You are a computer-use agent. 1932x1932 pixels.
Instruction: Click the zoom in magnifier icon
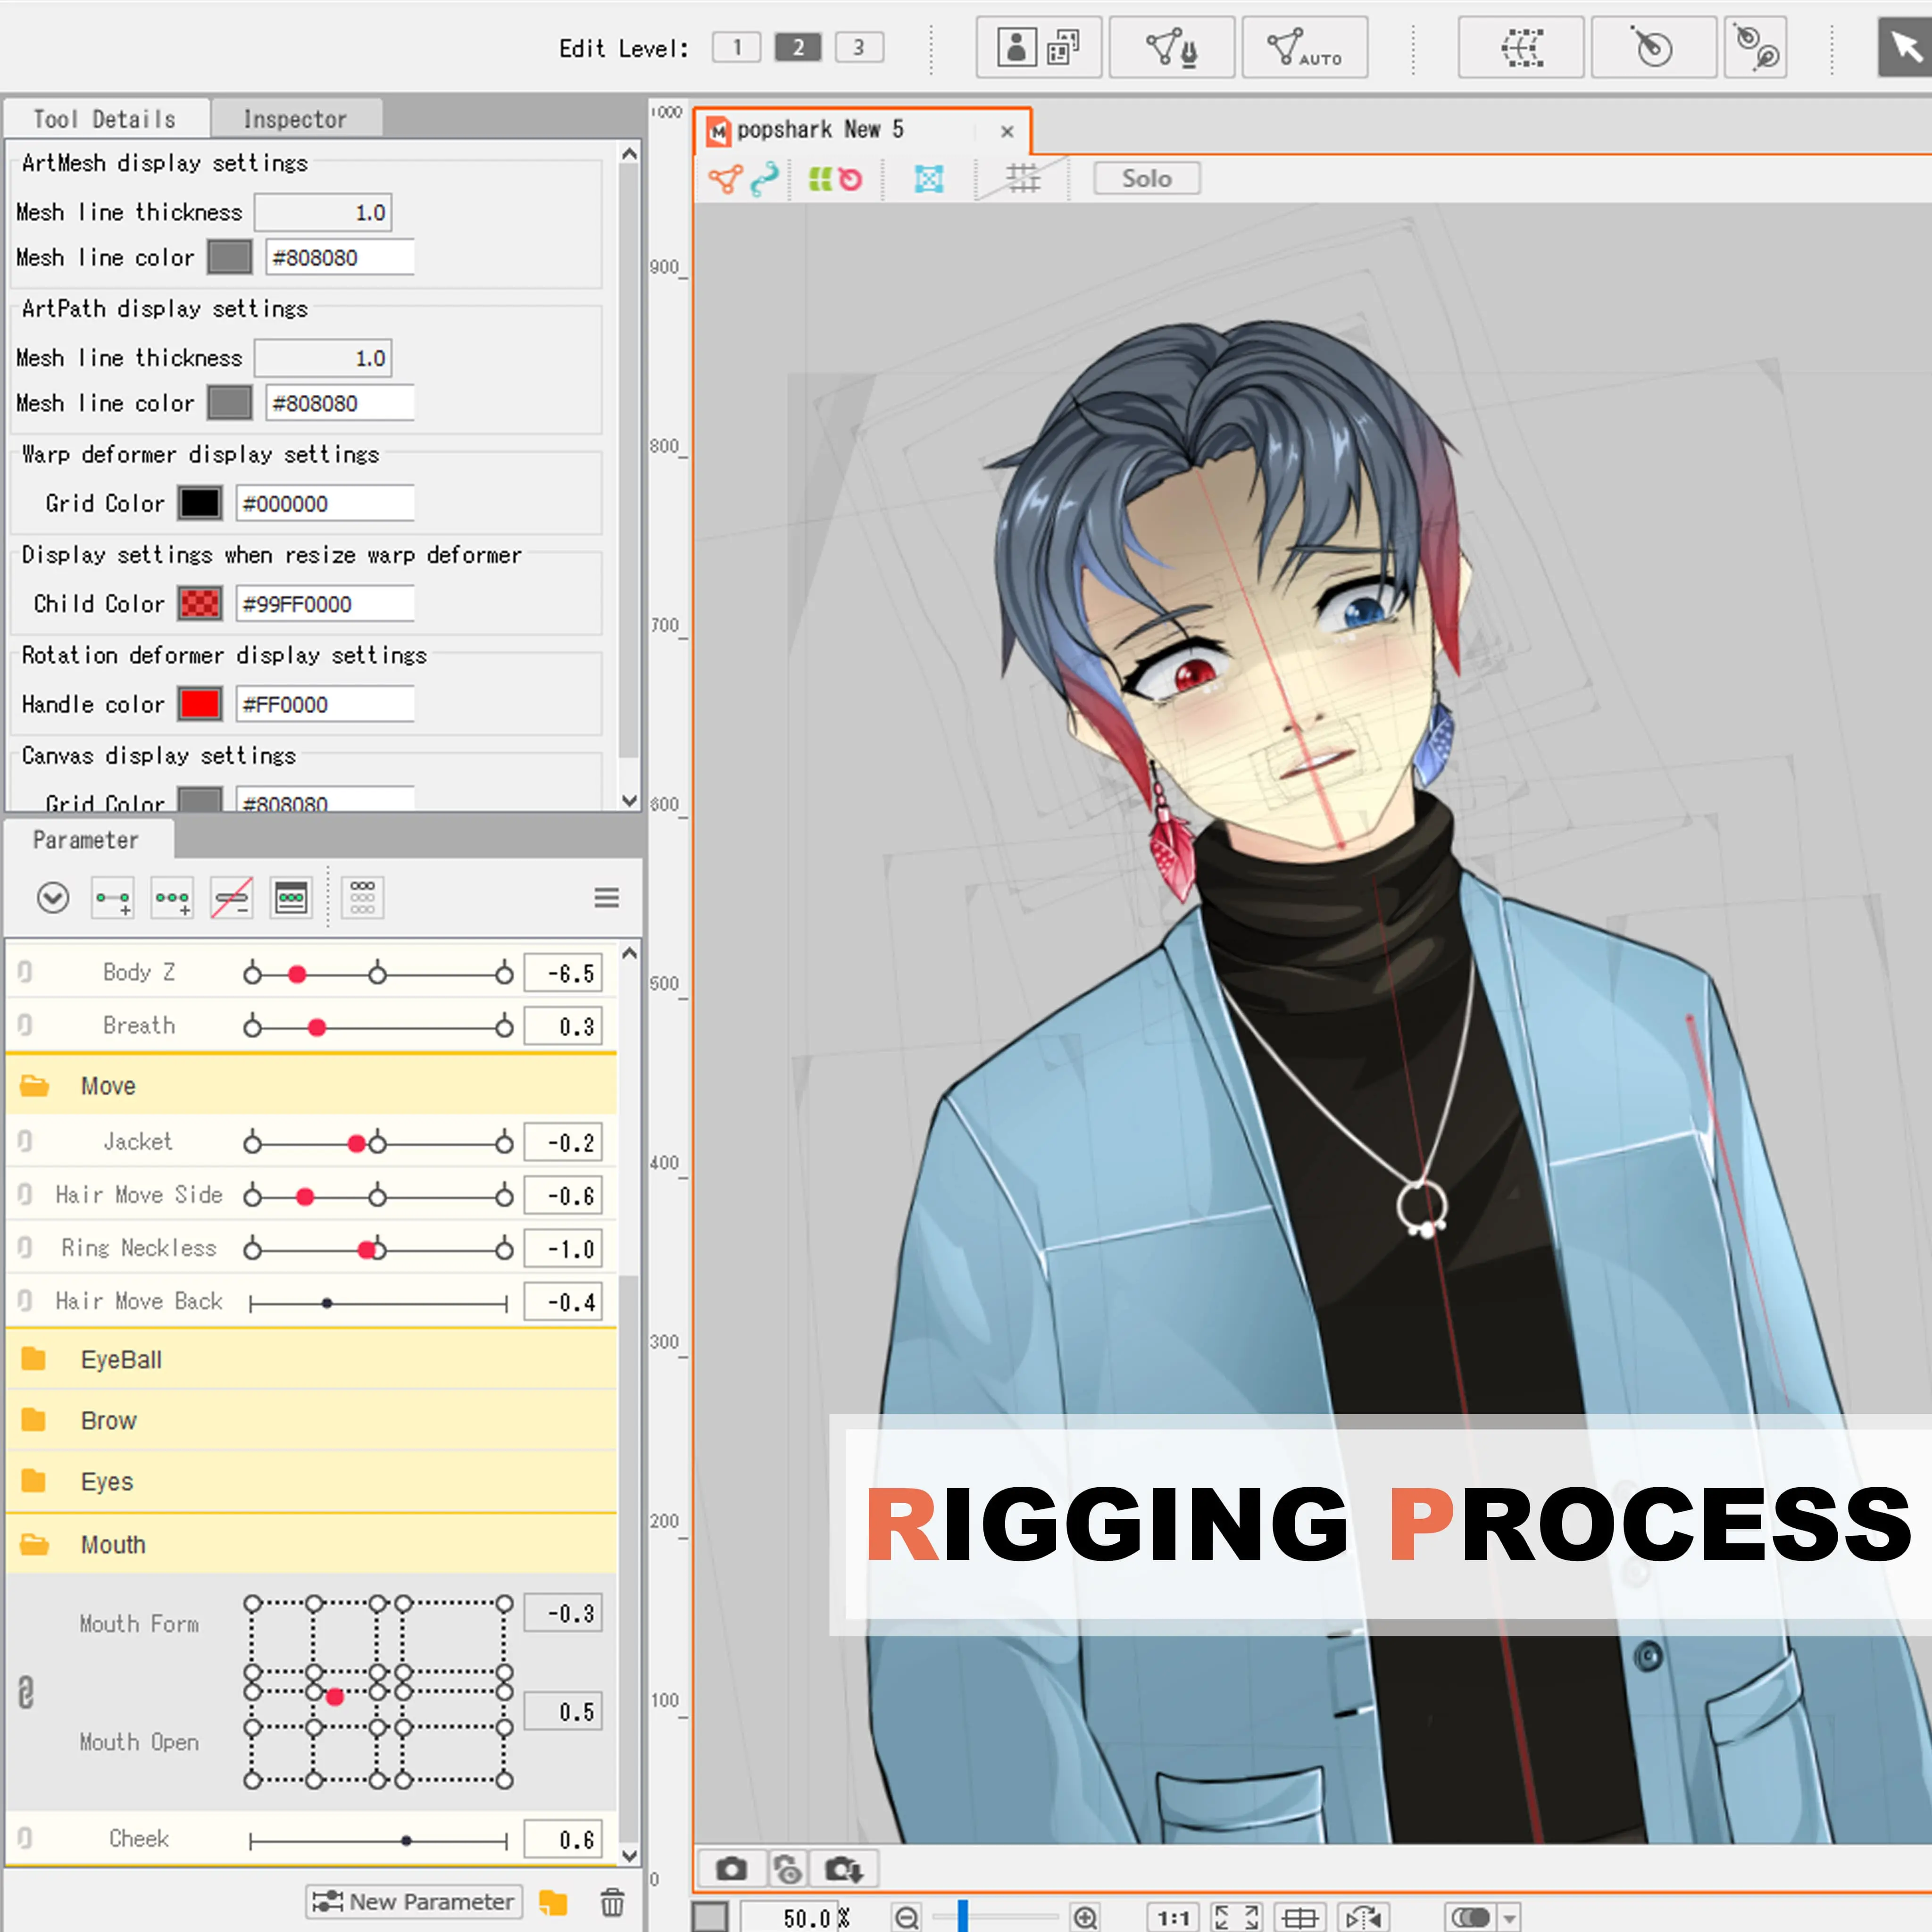1085,1917
